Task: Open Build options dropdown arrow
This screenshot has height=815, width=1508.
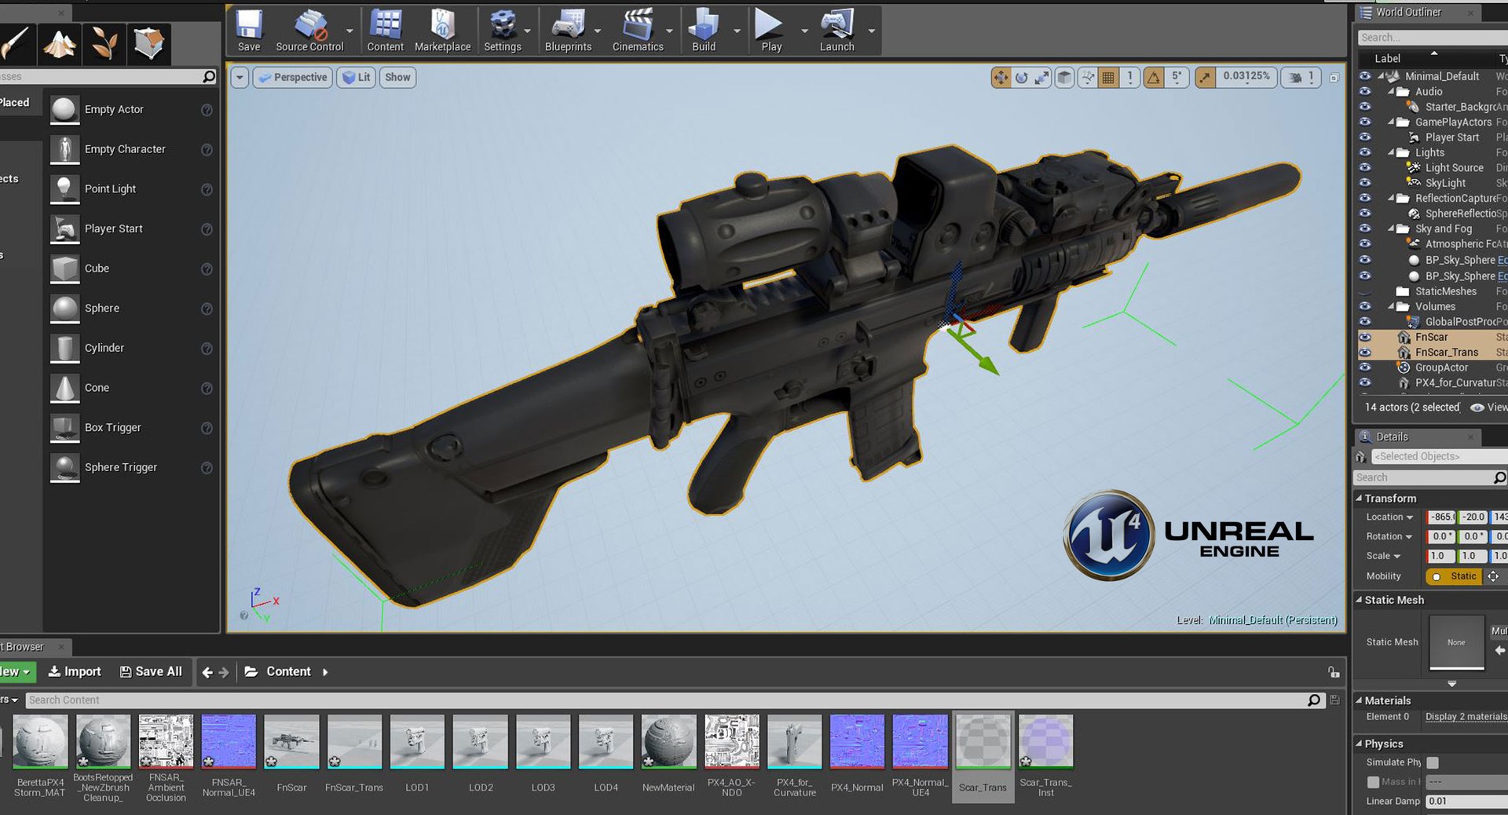Action: [x=737, y=31]
